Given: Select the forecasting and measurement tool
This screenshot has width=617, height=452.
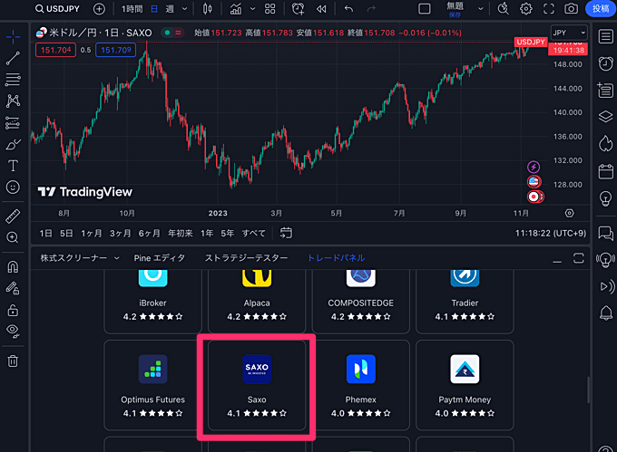Looking at the screenshot, I should pos(13,123).
